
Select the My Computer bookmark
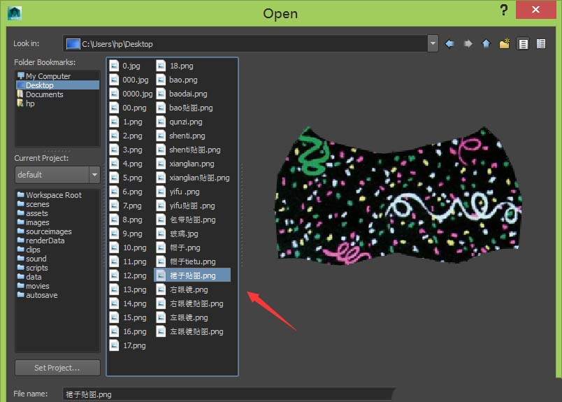[57, 76]
